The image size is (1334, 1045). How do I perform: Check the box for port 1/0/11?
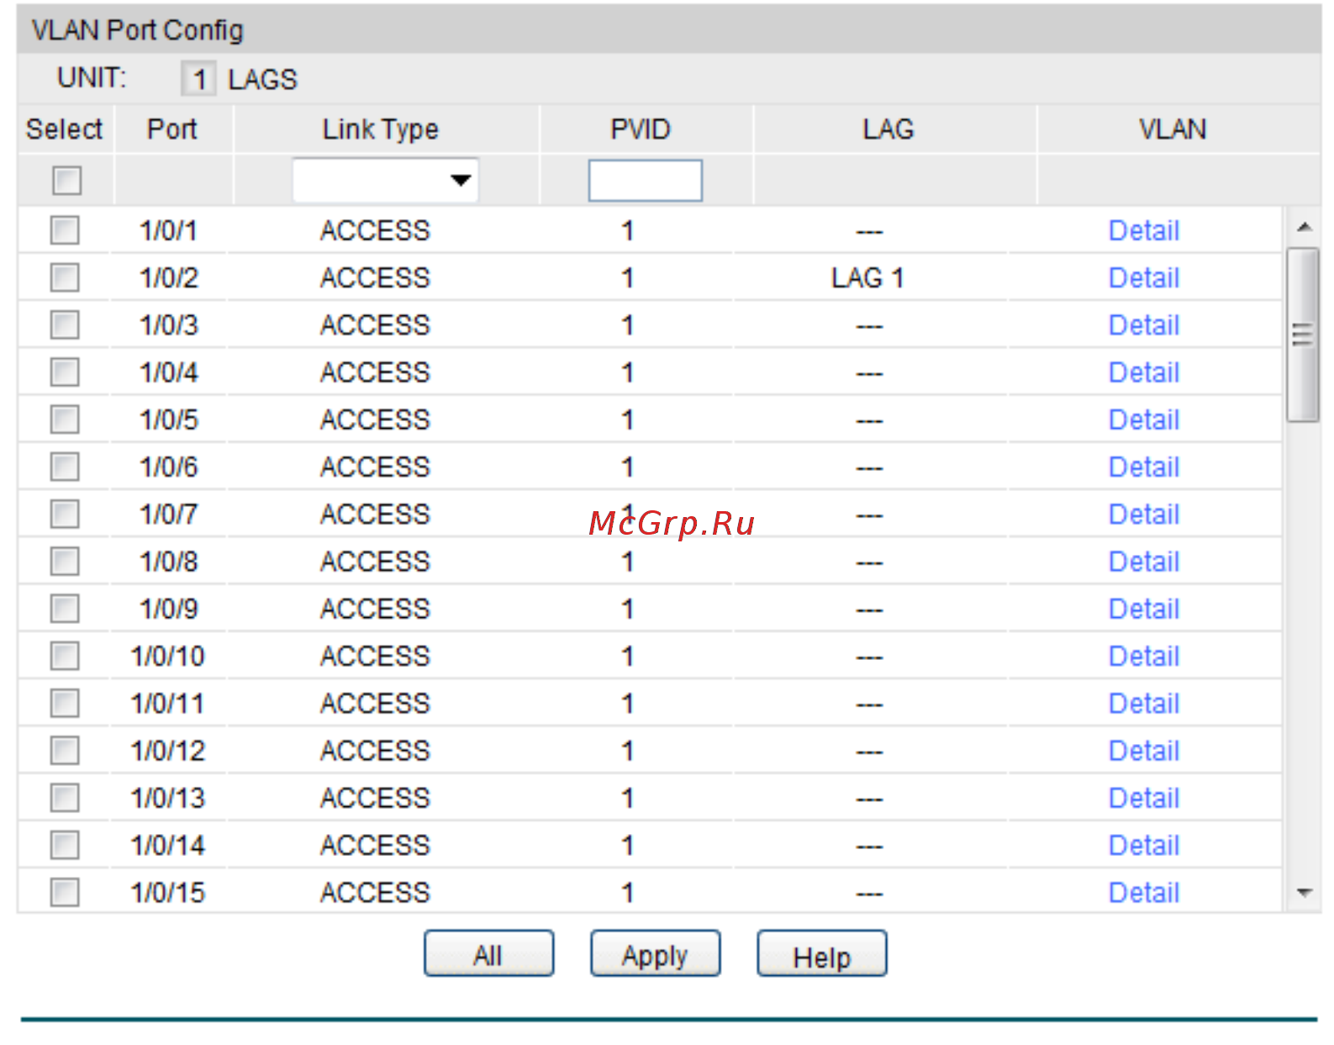coord(65,703)
